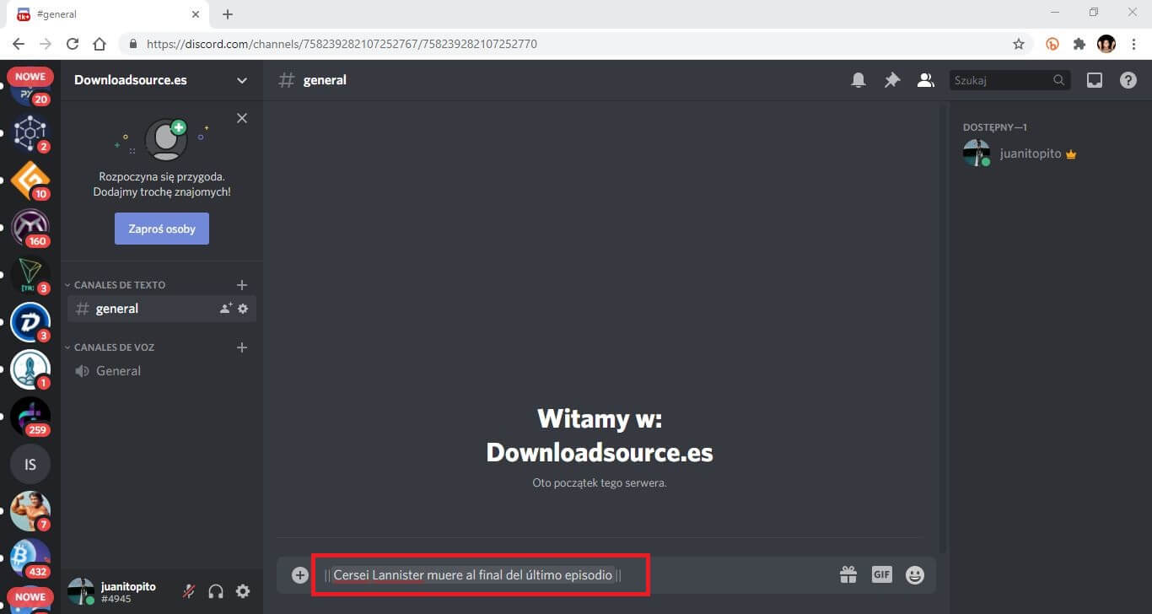The height and width of the screenshot is (614, 1152).
Task: Open the Chrome three-dot menu
Action: click(x=1133, y=44)
